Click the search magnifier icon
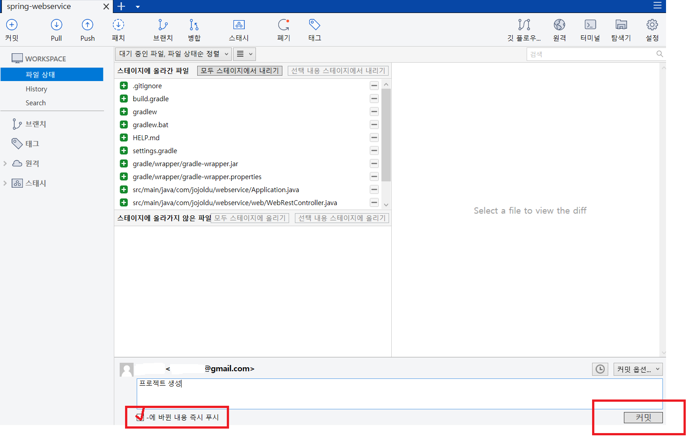The width and height of the screenshot is (688, 438). pyautogui.click(x=659, y=54)
